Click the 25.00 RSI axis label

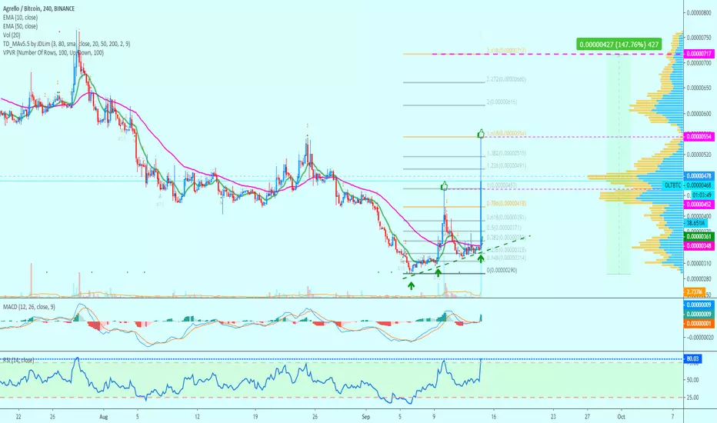pos(692,398)
